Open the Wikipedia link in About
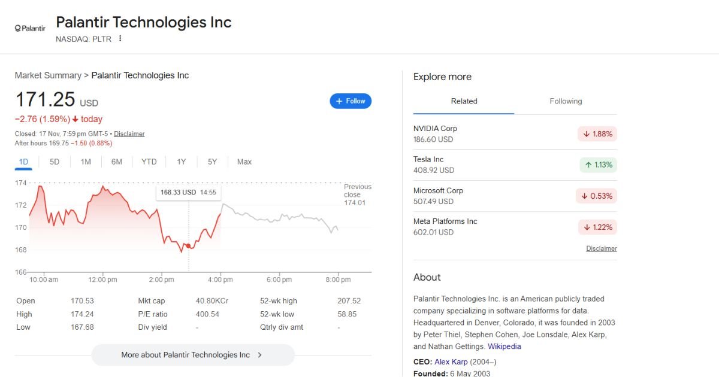This screenshot has width=719, height=377. click(x=504, y=346)
